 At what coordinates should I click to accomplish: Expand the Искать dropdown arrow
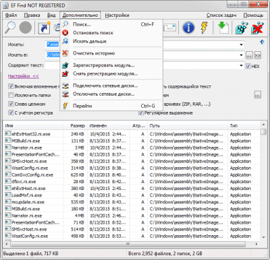241,44
